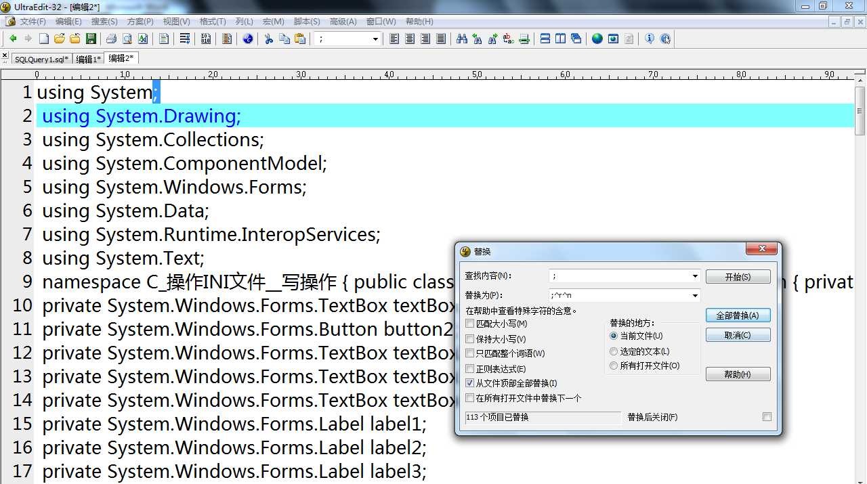Click the cascade windows icon
The image size is (867, 484).
click(576, 39)
